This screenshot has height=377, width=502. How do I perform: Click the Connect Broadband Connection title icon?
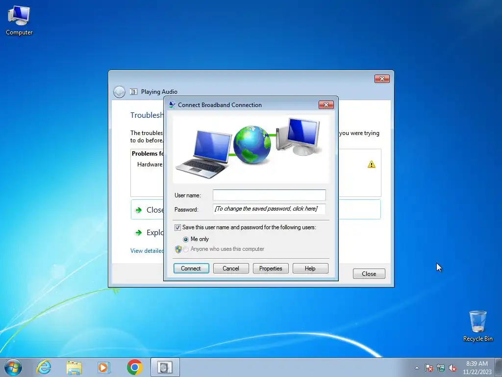[172, 105]
